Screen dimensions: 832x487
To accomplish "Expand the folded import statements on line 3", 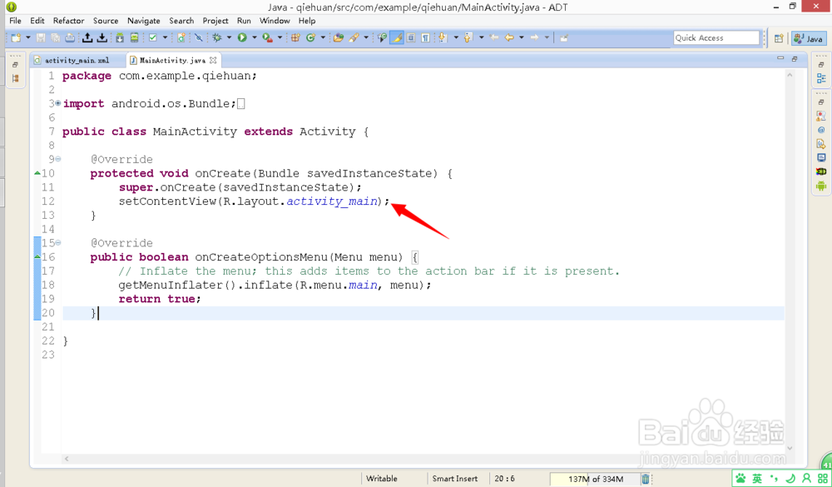I will coord(58,103).
